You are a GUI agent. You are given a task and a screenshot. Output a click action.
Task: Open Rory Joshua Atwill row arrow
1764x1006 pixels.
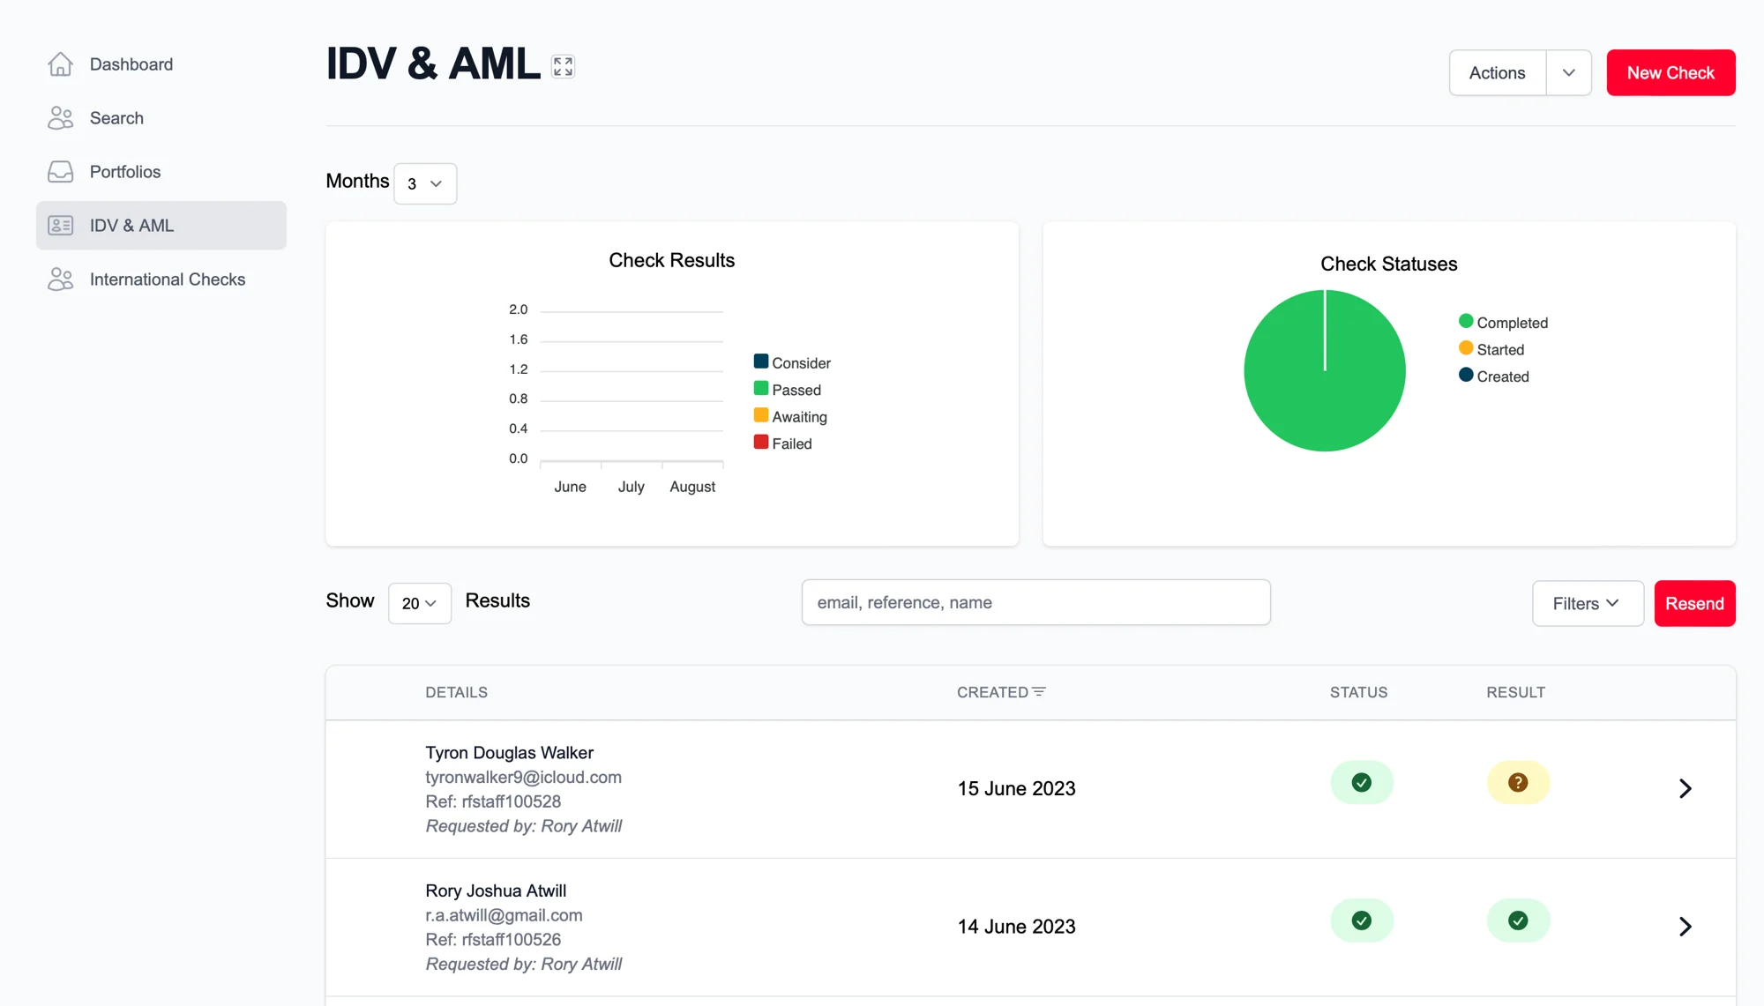1685,927
